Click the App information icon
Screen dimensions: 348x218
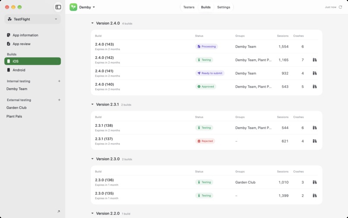pos(9,35)
